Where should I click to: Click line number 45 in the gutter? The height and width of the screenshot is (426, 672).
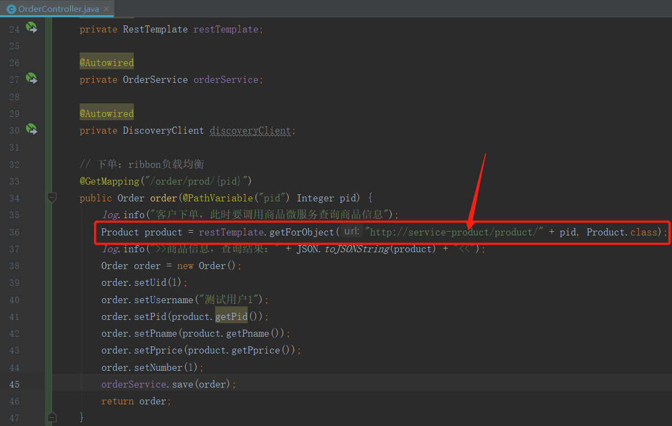[15, 384]
